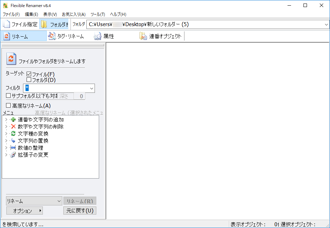Click green plus 連番や文字列の追加 icon
330x228 pixels.
coord(13,120)
